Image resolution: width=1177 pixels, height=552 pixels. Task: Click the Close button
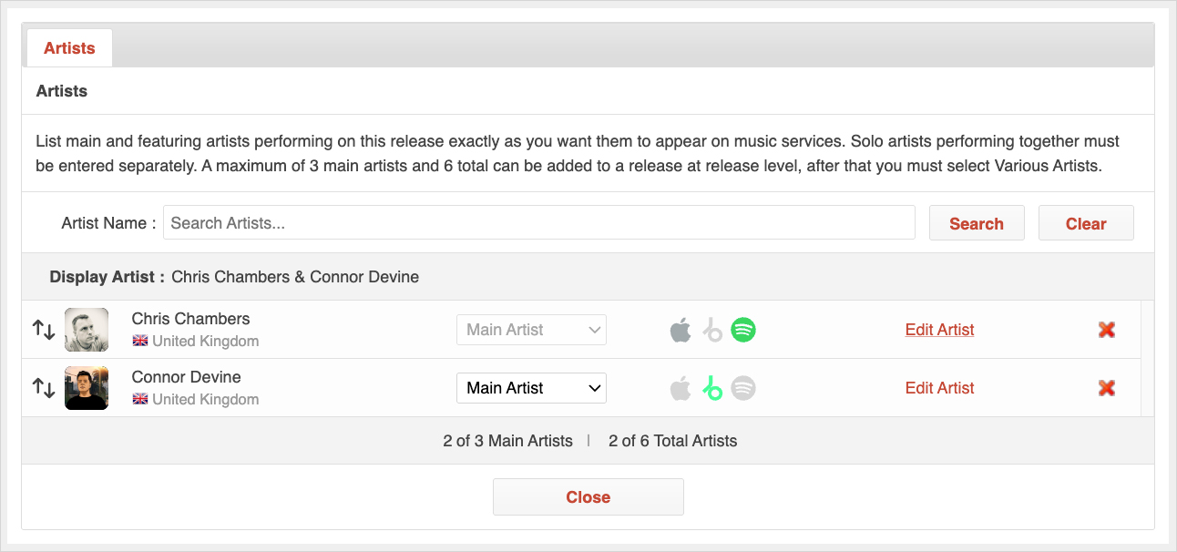tap(588, 497)
